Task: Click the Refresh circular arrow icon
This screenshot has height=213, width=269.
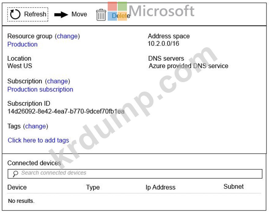Action: (x=15, y=14)
